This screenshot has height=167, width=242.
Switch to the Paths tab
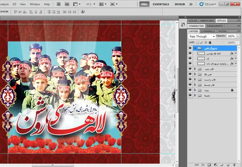coord(222,31)
